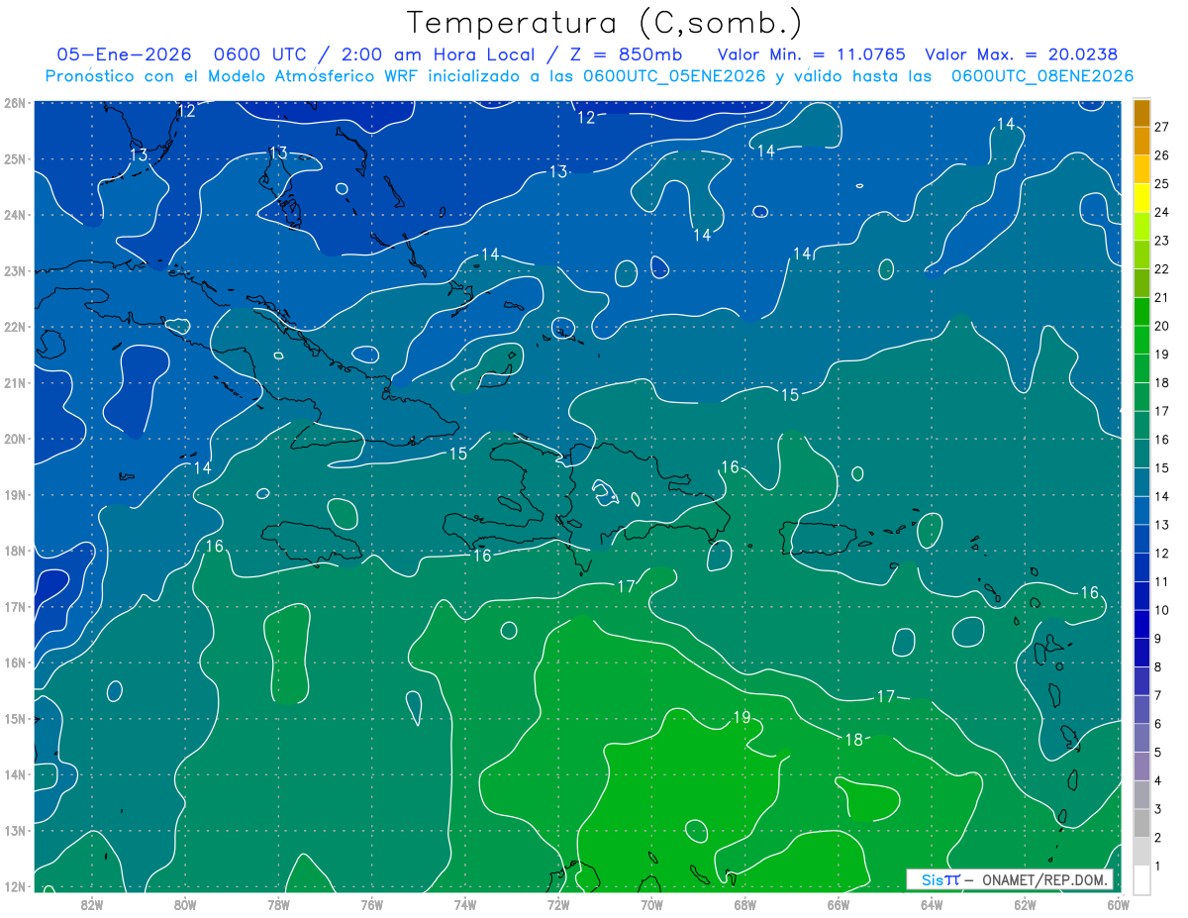Click the "66W" longitude axis label
The height and width of the screenshot is (918, 1188).
click(838, 903)
